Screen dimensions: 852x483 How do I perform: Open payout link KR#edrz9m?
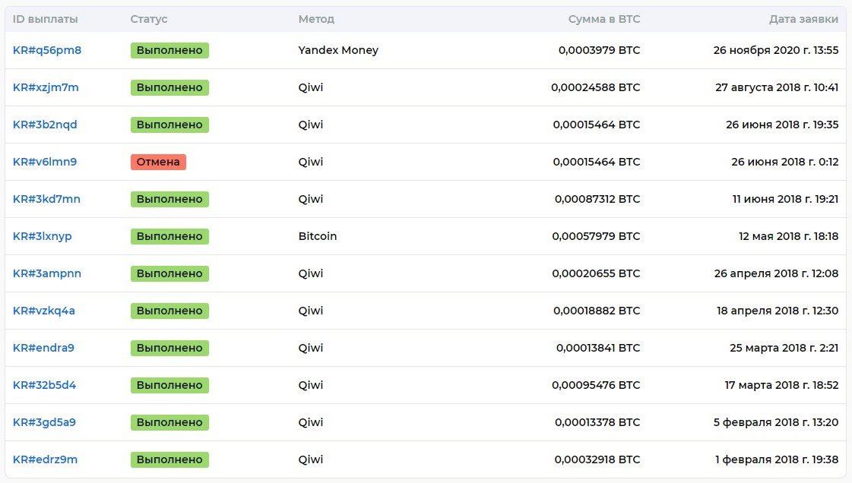point(45,459)
